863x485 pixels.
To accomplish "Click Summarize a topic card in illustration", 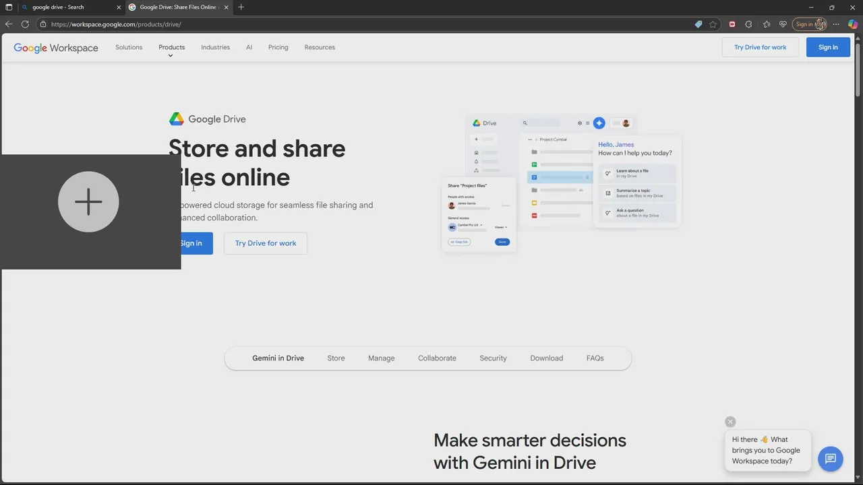I will [x=638, y=193].
